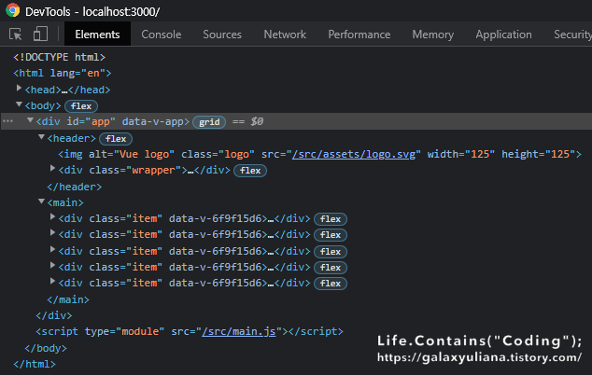Collapse the div id app node
592x375 pixels.
point(30,120)
